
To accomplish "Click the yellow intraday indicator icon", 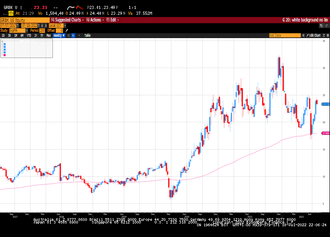I will pyautogui.click(x=11, y=13).
